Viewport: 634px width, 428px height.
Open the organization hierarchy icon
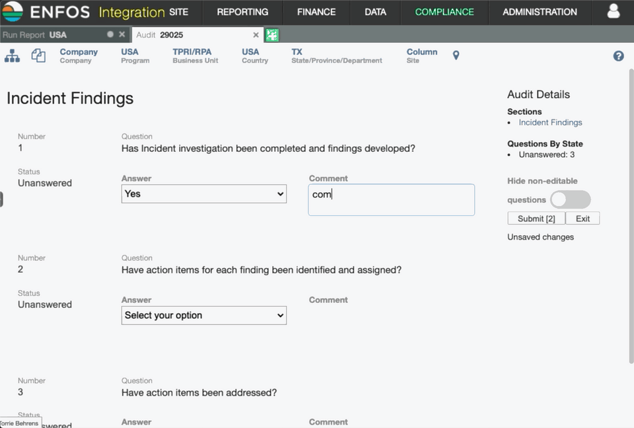12,56
